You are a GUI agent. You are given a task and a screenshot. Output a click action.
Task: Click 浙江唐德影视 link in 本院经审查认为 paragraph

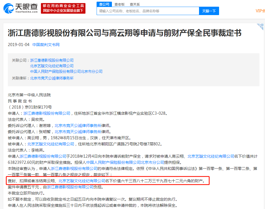click(x=74, y=169)
